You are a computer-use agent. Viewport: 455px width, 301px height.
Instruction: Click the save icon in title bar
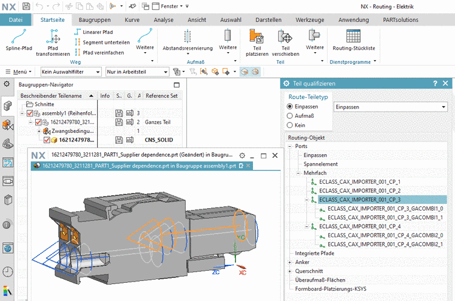pos(25,6)
